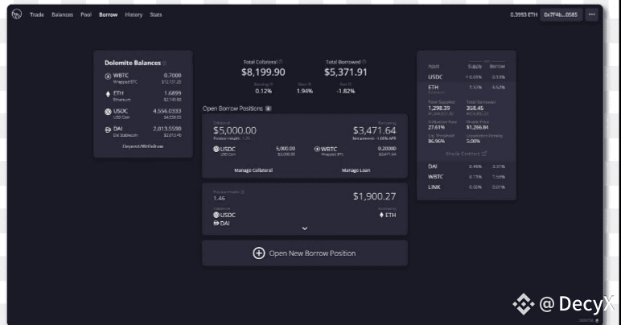This screenshot has width=621, height=325.
Task: Click the info icon next to Total Borrowed
Action: tap(364, 62)
